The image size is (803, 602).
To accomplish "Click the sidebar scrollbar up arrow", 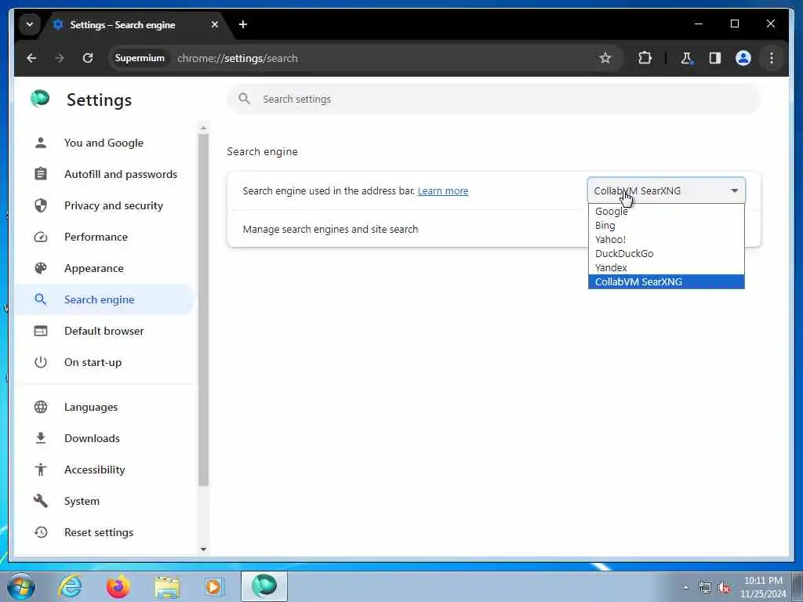I will [x=203, y=128].
